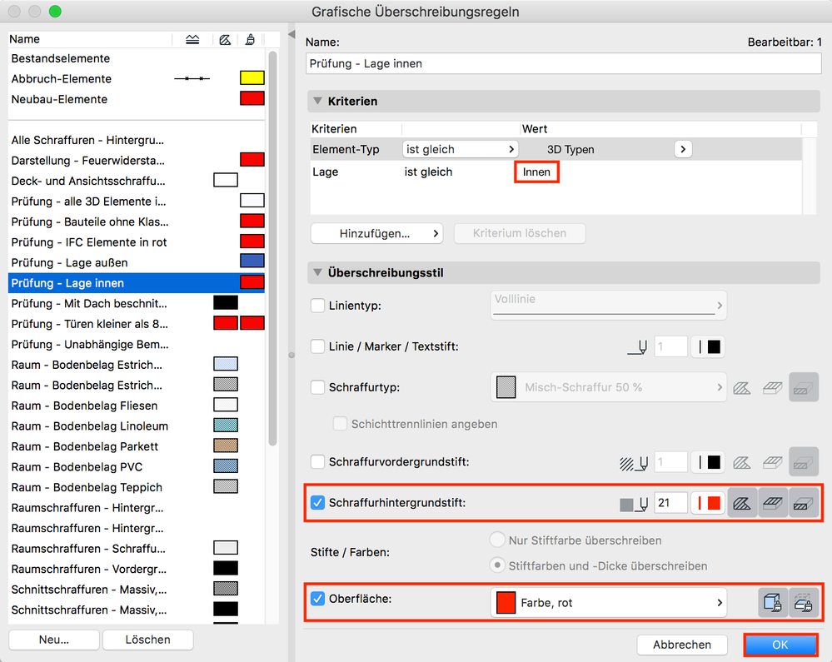The width and height of the screenshot is (832, 662).
Task: Toggle second surface override icon in Oberfläche row
Action: 804,603
